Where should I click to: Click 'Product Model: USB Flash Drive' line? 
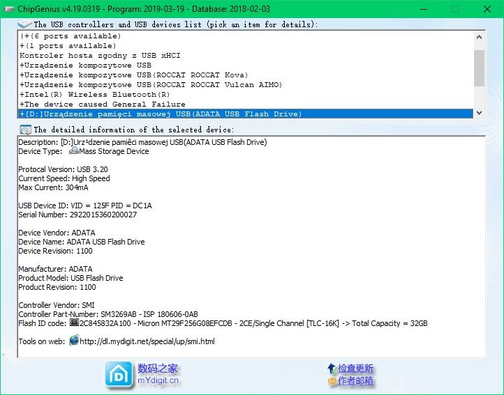tap(71, 278)
